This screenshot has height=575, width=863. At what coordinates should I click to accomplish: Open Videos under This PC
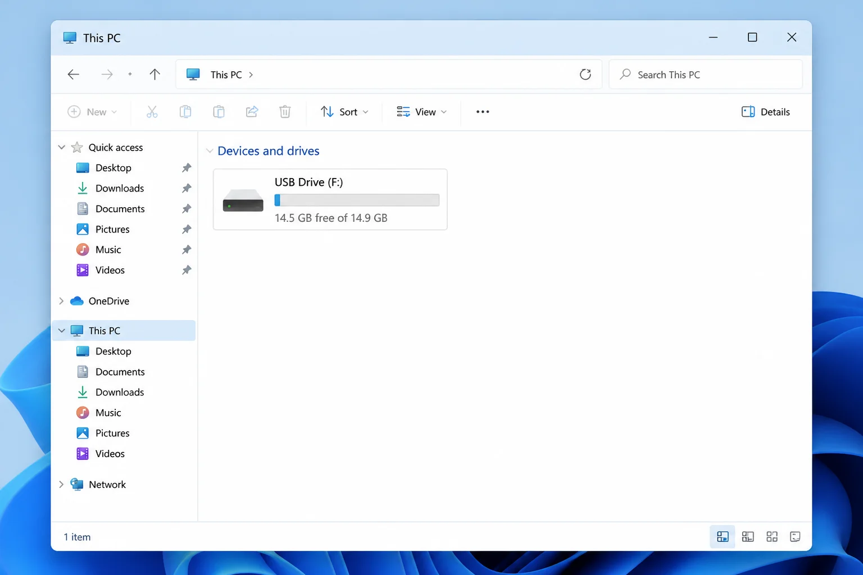pos(110,454)
